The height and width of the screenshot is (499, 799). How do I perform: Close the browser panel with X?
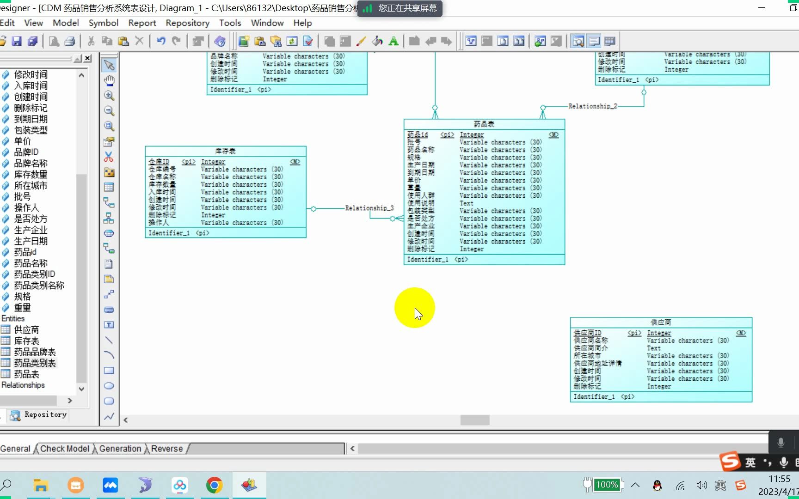pos(88,58)
